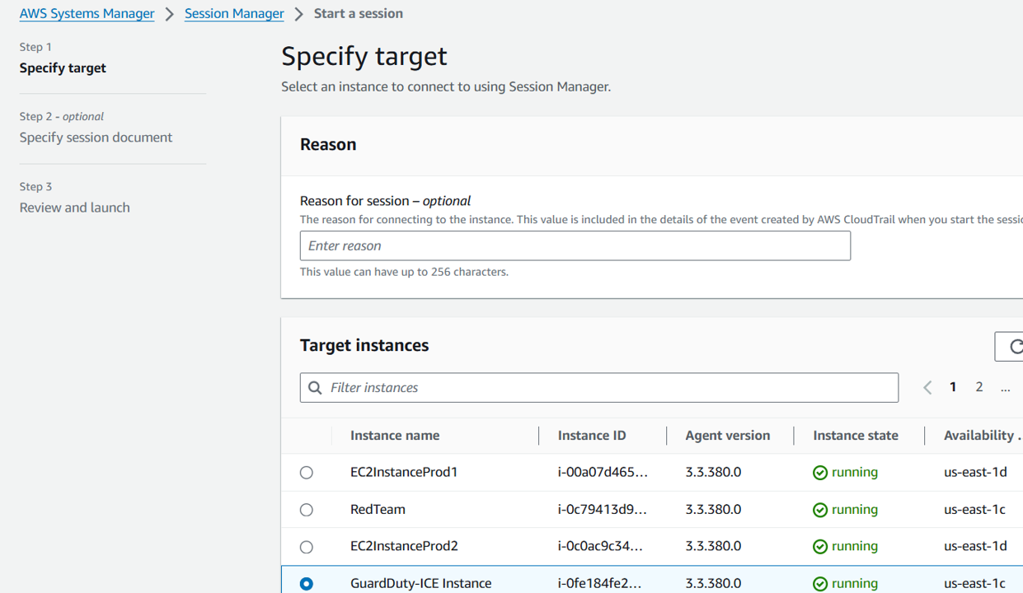1023x593 pixels.
Task: Jump to the Review and launch step
Action: click(75, 208)
